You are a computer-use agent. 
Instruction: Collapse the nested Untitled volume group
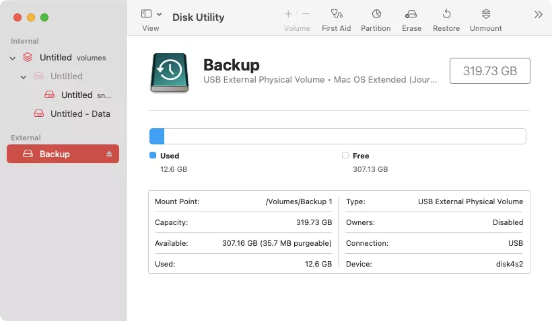pyautogui.click(x=24, y=77)
